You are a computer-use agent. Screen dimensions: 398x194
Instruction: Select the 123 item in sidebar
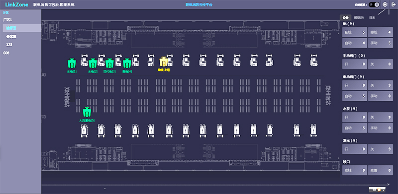pos(9,45)
